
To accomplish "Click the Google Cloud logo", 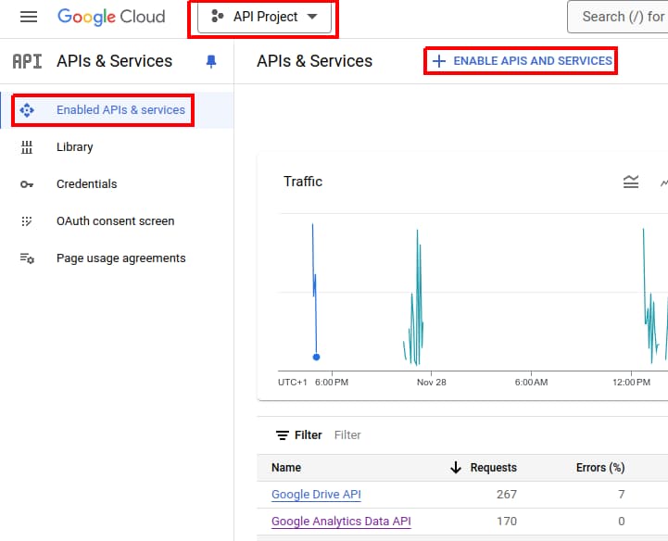I will pos(111,17).
